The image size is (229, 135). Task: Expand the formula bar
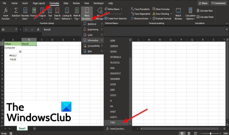227,29
